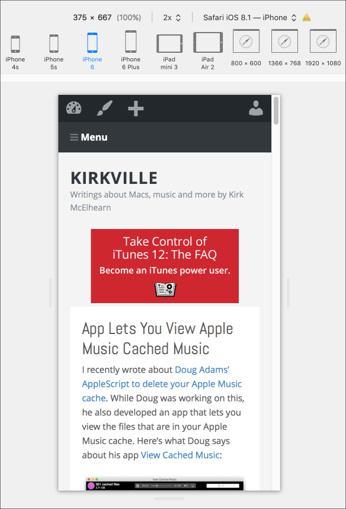Viewport: 346px width, 509px height.
Task: Expand the hamburger Menu on the site
Action: (x=89, y=137)
